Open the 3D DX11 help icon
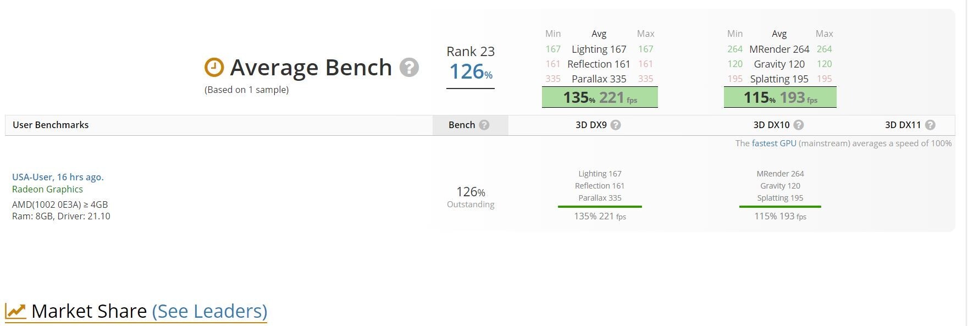Screen dimensions: 979x326 click(x=930, y=125)
